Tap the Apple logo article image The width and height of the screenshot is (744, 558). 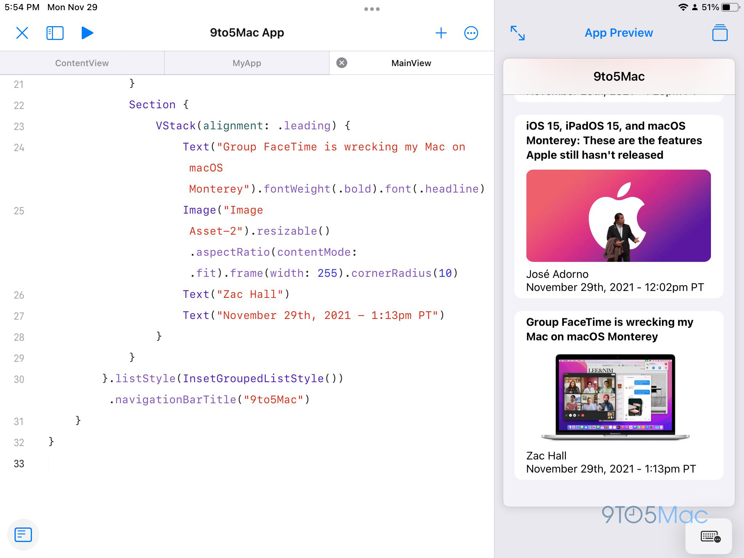pos(618,215)
